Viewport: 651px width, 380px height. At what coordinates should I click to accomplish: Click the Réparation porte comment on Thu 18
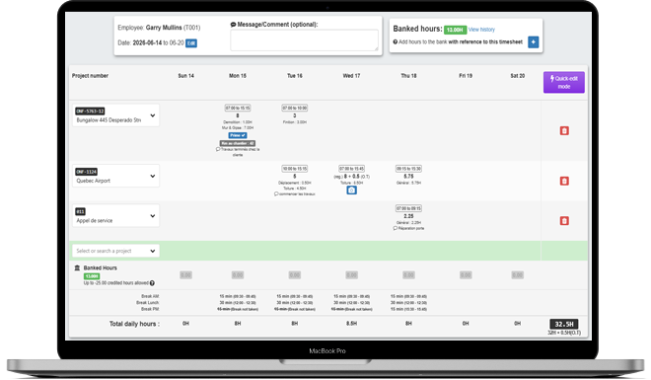click(408, 228)
